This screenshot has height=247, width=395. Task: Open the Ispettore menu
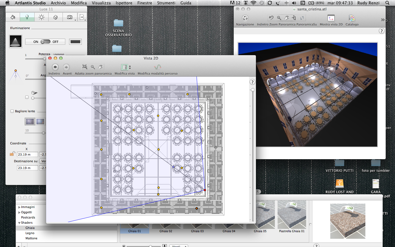pos(124,3)
